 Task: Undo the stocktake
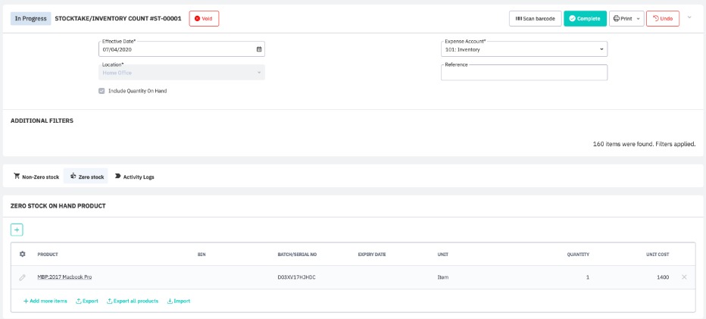coord(662,18)
